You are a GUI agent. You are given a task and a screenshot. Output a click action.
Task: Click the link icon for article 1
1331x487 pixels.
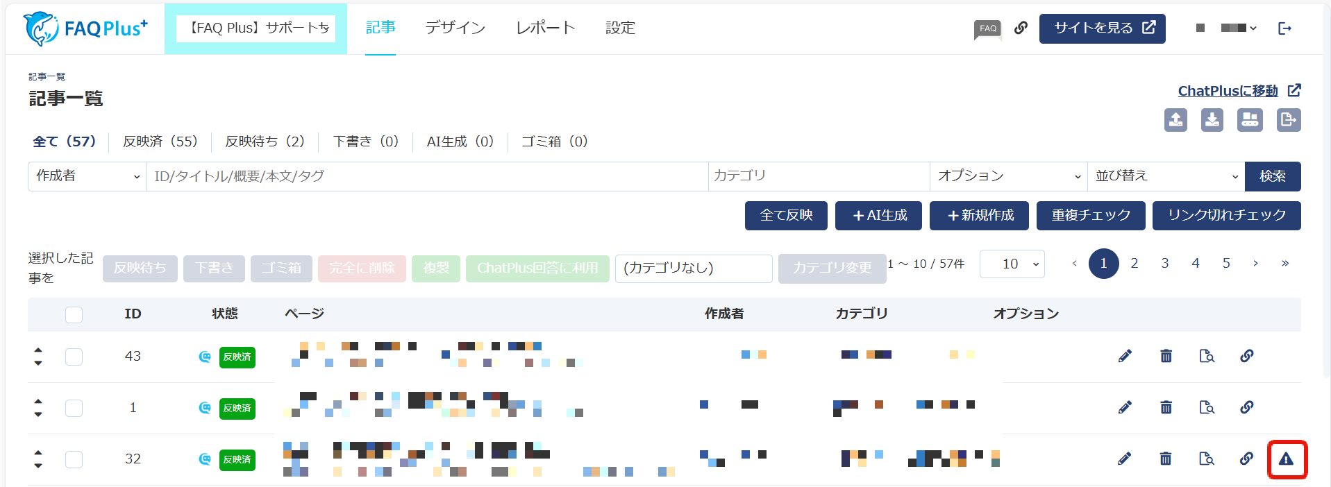[x=1247, y=407]
